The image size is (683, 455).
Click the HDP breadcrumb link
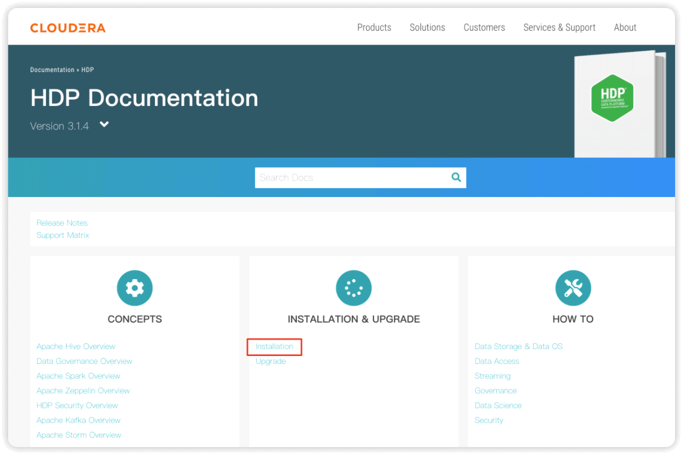88,70
